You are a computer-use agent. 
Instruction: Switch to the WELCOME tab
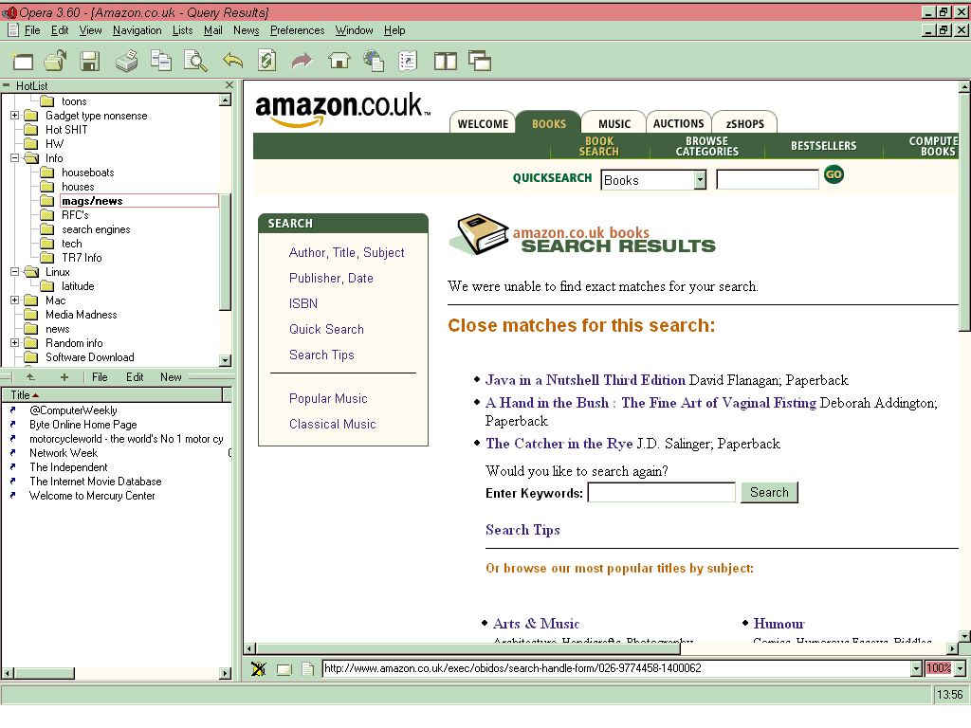[483, 124]
